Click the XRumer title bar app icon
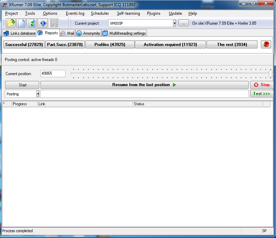276x238 pixels. [x=4, y=4]
